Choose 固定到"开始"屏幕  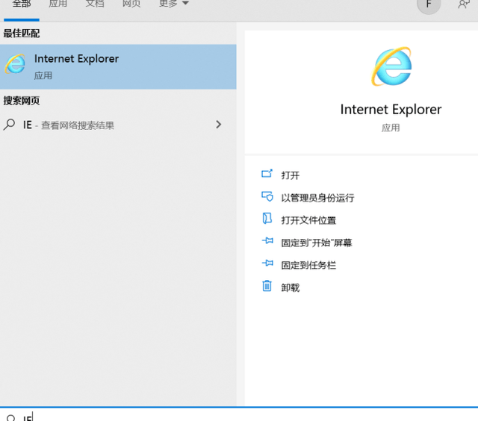click(317, 243)
